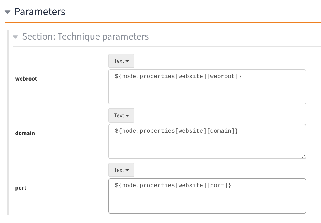Click the webroot parameter label
The image size is (321, 223).
point(26,78)
